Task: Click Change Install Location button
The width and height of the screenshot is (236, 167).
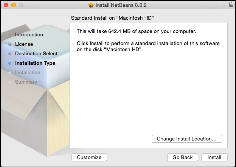Action: point(187,139)
